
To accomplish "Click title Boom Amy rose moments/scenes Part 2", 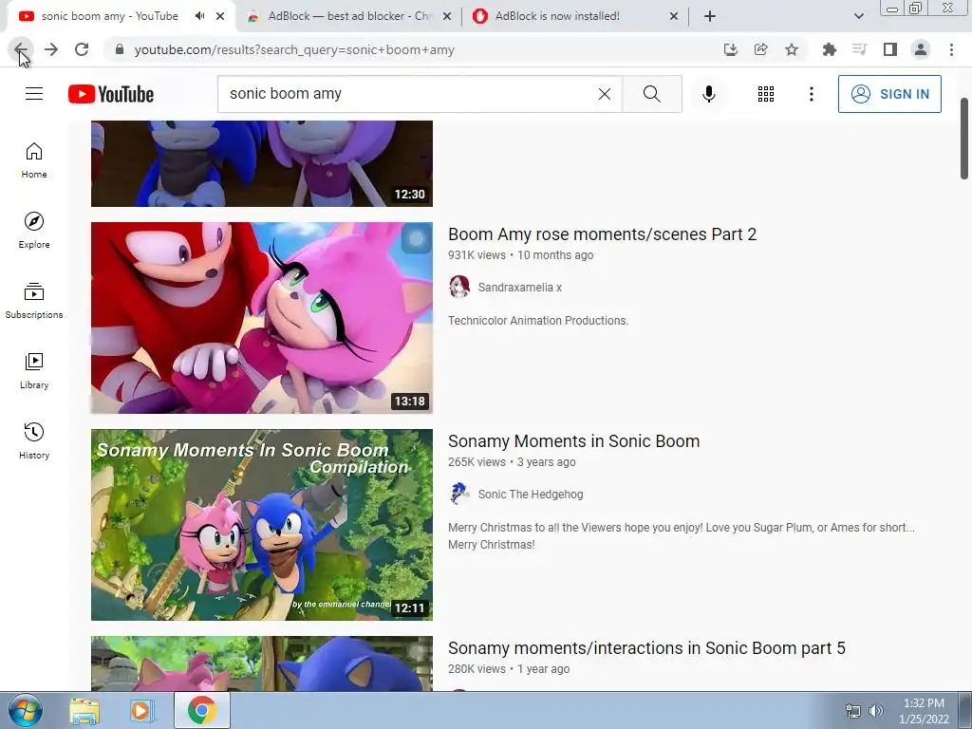I will click(x=602, y=234).
